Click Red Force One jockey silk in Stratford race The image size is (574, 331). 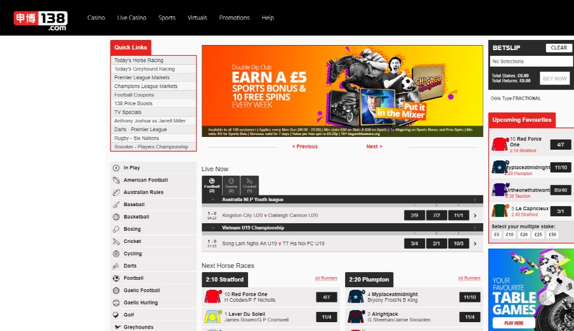[212, 297]
